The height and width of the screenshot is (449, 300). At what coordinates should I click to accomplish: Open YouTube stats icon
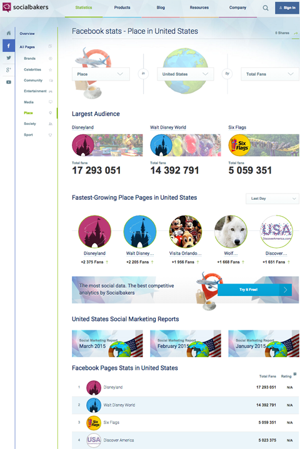click(x=9, y=82)
